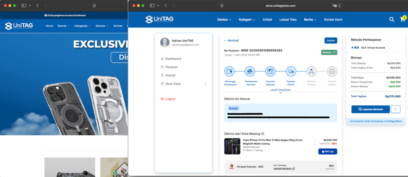Click the 56% discount label
The width and height of the screenshot is (408, 177).
point(334,143)
